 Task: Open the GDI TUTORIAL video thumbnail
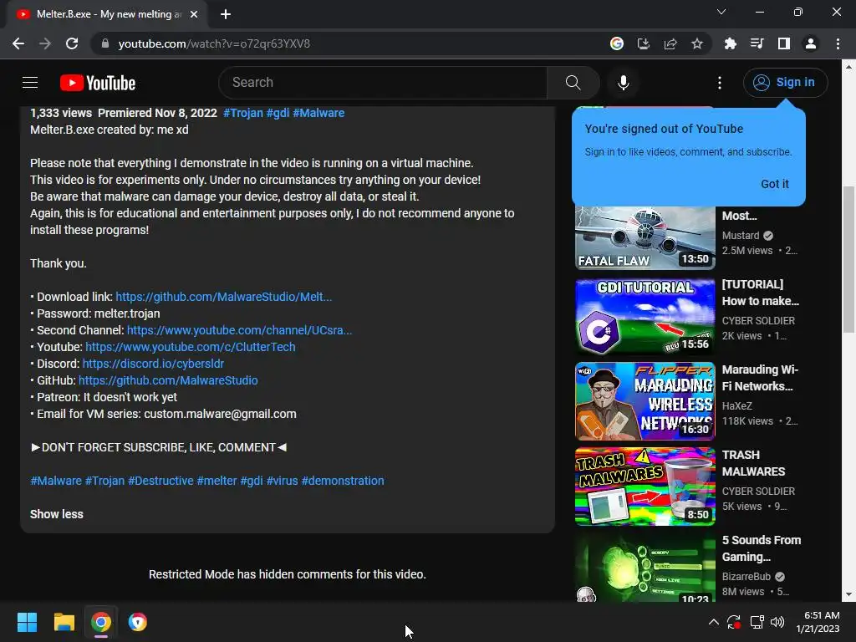[645, 316]
